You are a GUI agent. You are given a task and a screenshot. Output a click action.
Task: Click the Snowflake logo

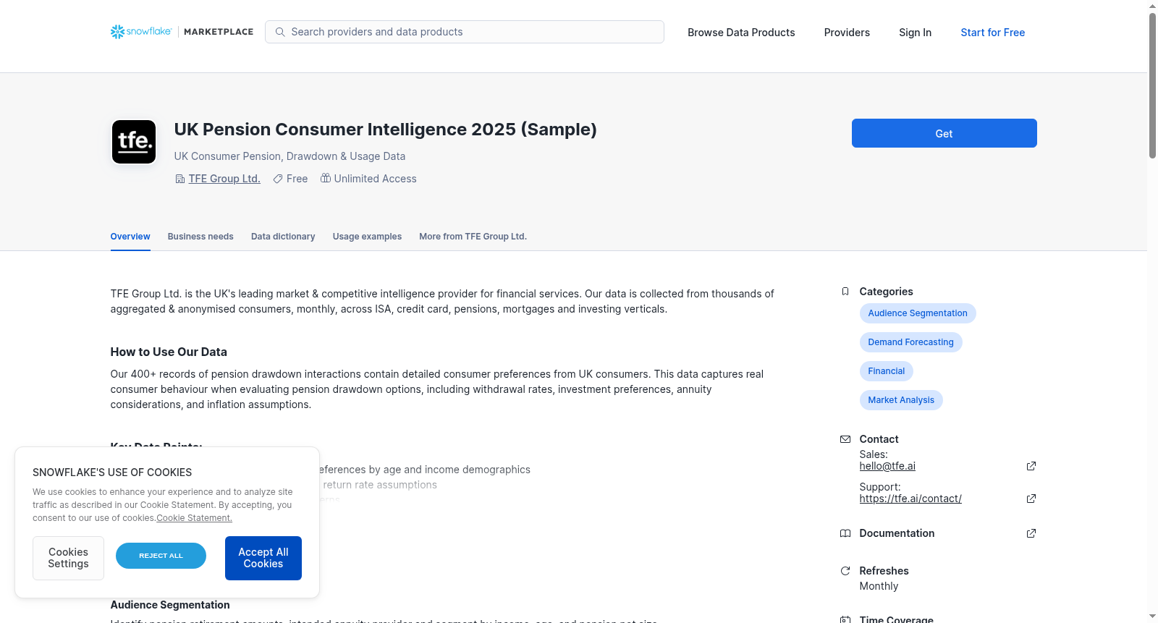pyautogui.click(x=141, y=32)
